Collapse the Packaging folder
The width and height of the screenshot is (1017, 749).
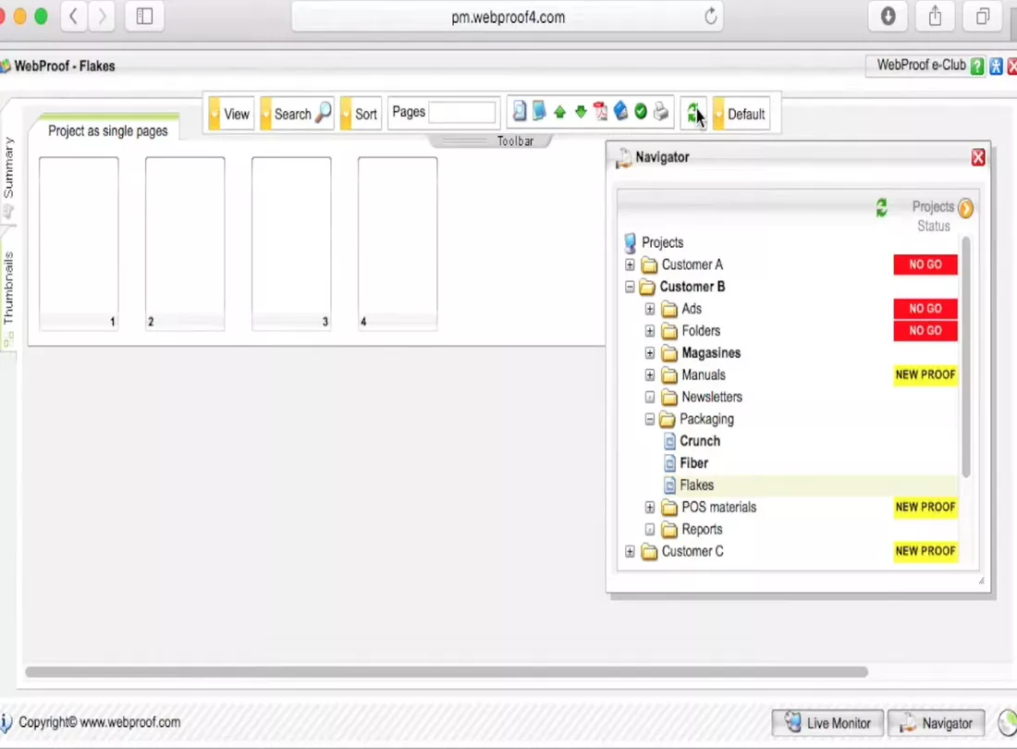point(649,419)
